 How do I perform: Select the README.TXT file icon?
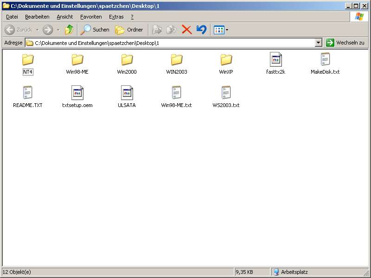tap(28, 92)
